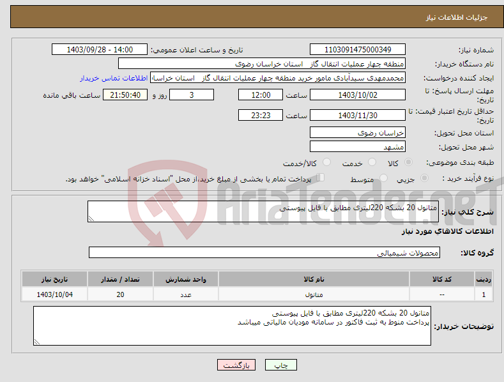Click the row number cell 1
The width and height of the screenshot is (504, 382).
coord(484,294)
